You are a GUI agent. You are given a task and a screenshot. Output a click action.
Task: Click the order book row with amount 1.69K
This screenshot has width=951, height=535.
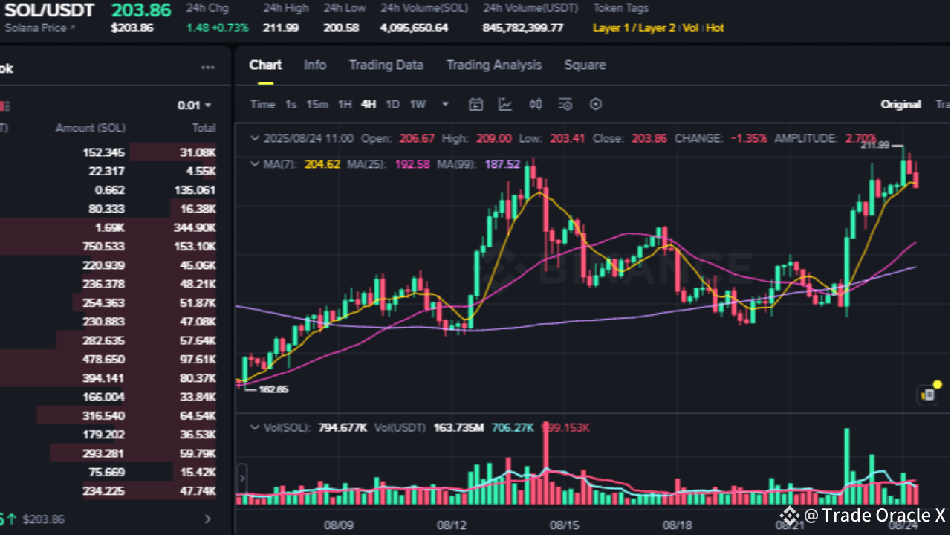[108, 227]
